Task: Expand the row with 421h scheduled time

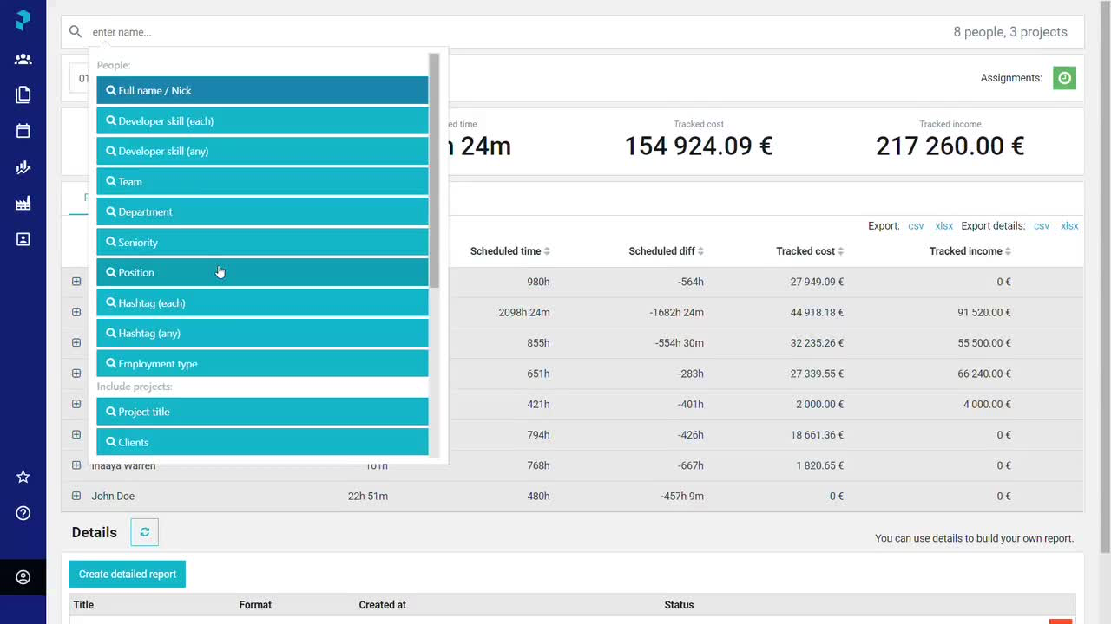Action: tap(76, 404)
